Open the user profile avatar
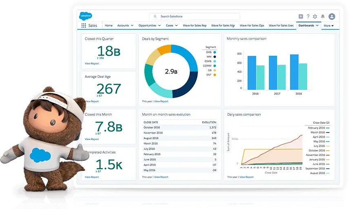The height and width of the screenshot is (209, 350). click(332, 16)
